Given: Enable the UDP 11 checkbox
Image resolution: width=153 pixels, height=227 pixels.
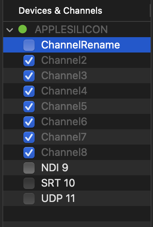Looking at the screenshot, I should (29, 199).
